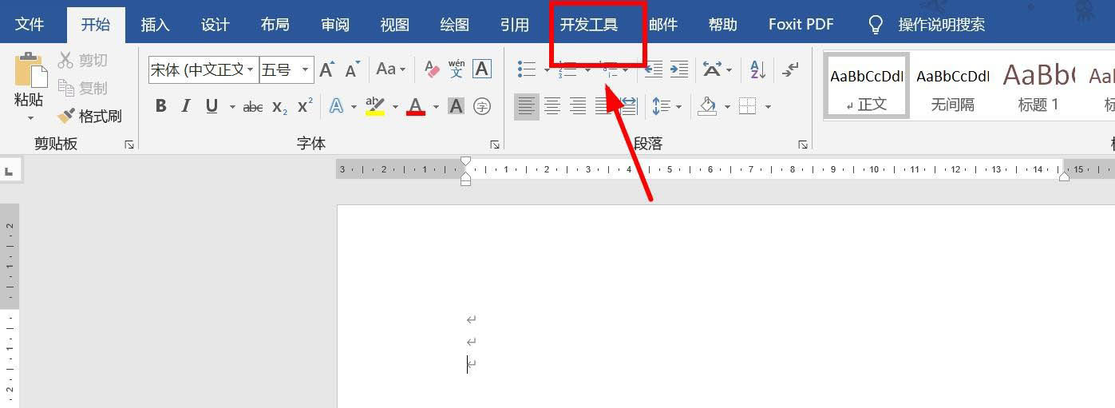Screen dimensions: 1115x408
Task: Click the ruler tab-stop selector (L icon)
Action: pyautogui.click(x=9, y=169)
